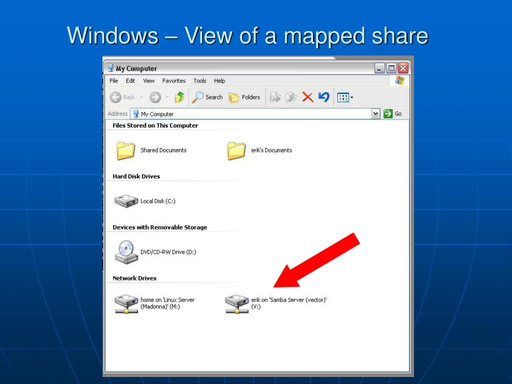Click the red Delete X icon
Viewport: 512px width, 384px height.
click(307, 97)
